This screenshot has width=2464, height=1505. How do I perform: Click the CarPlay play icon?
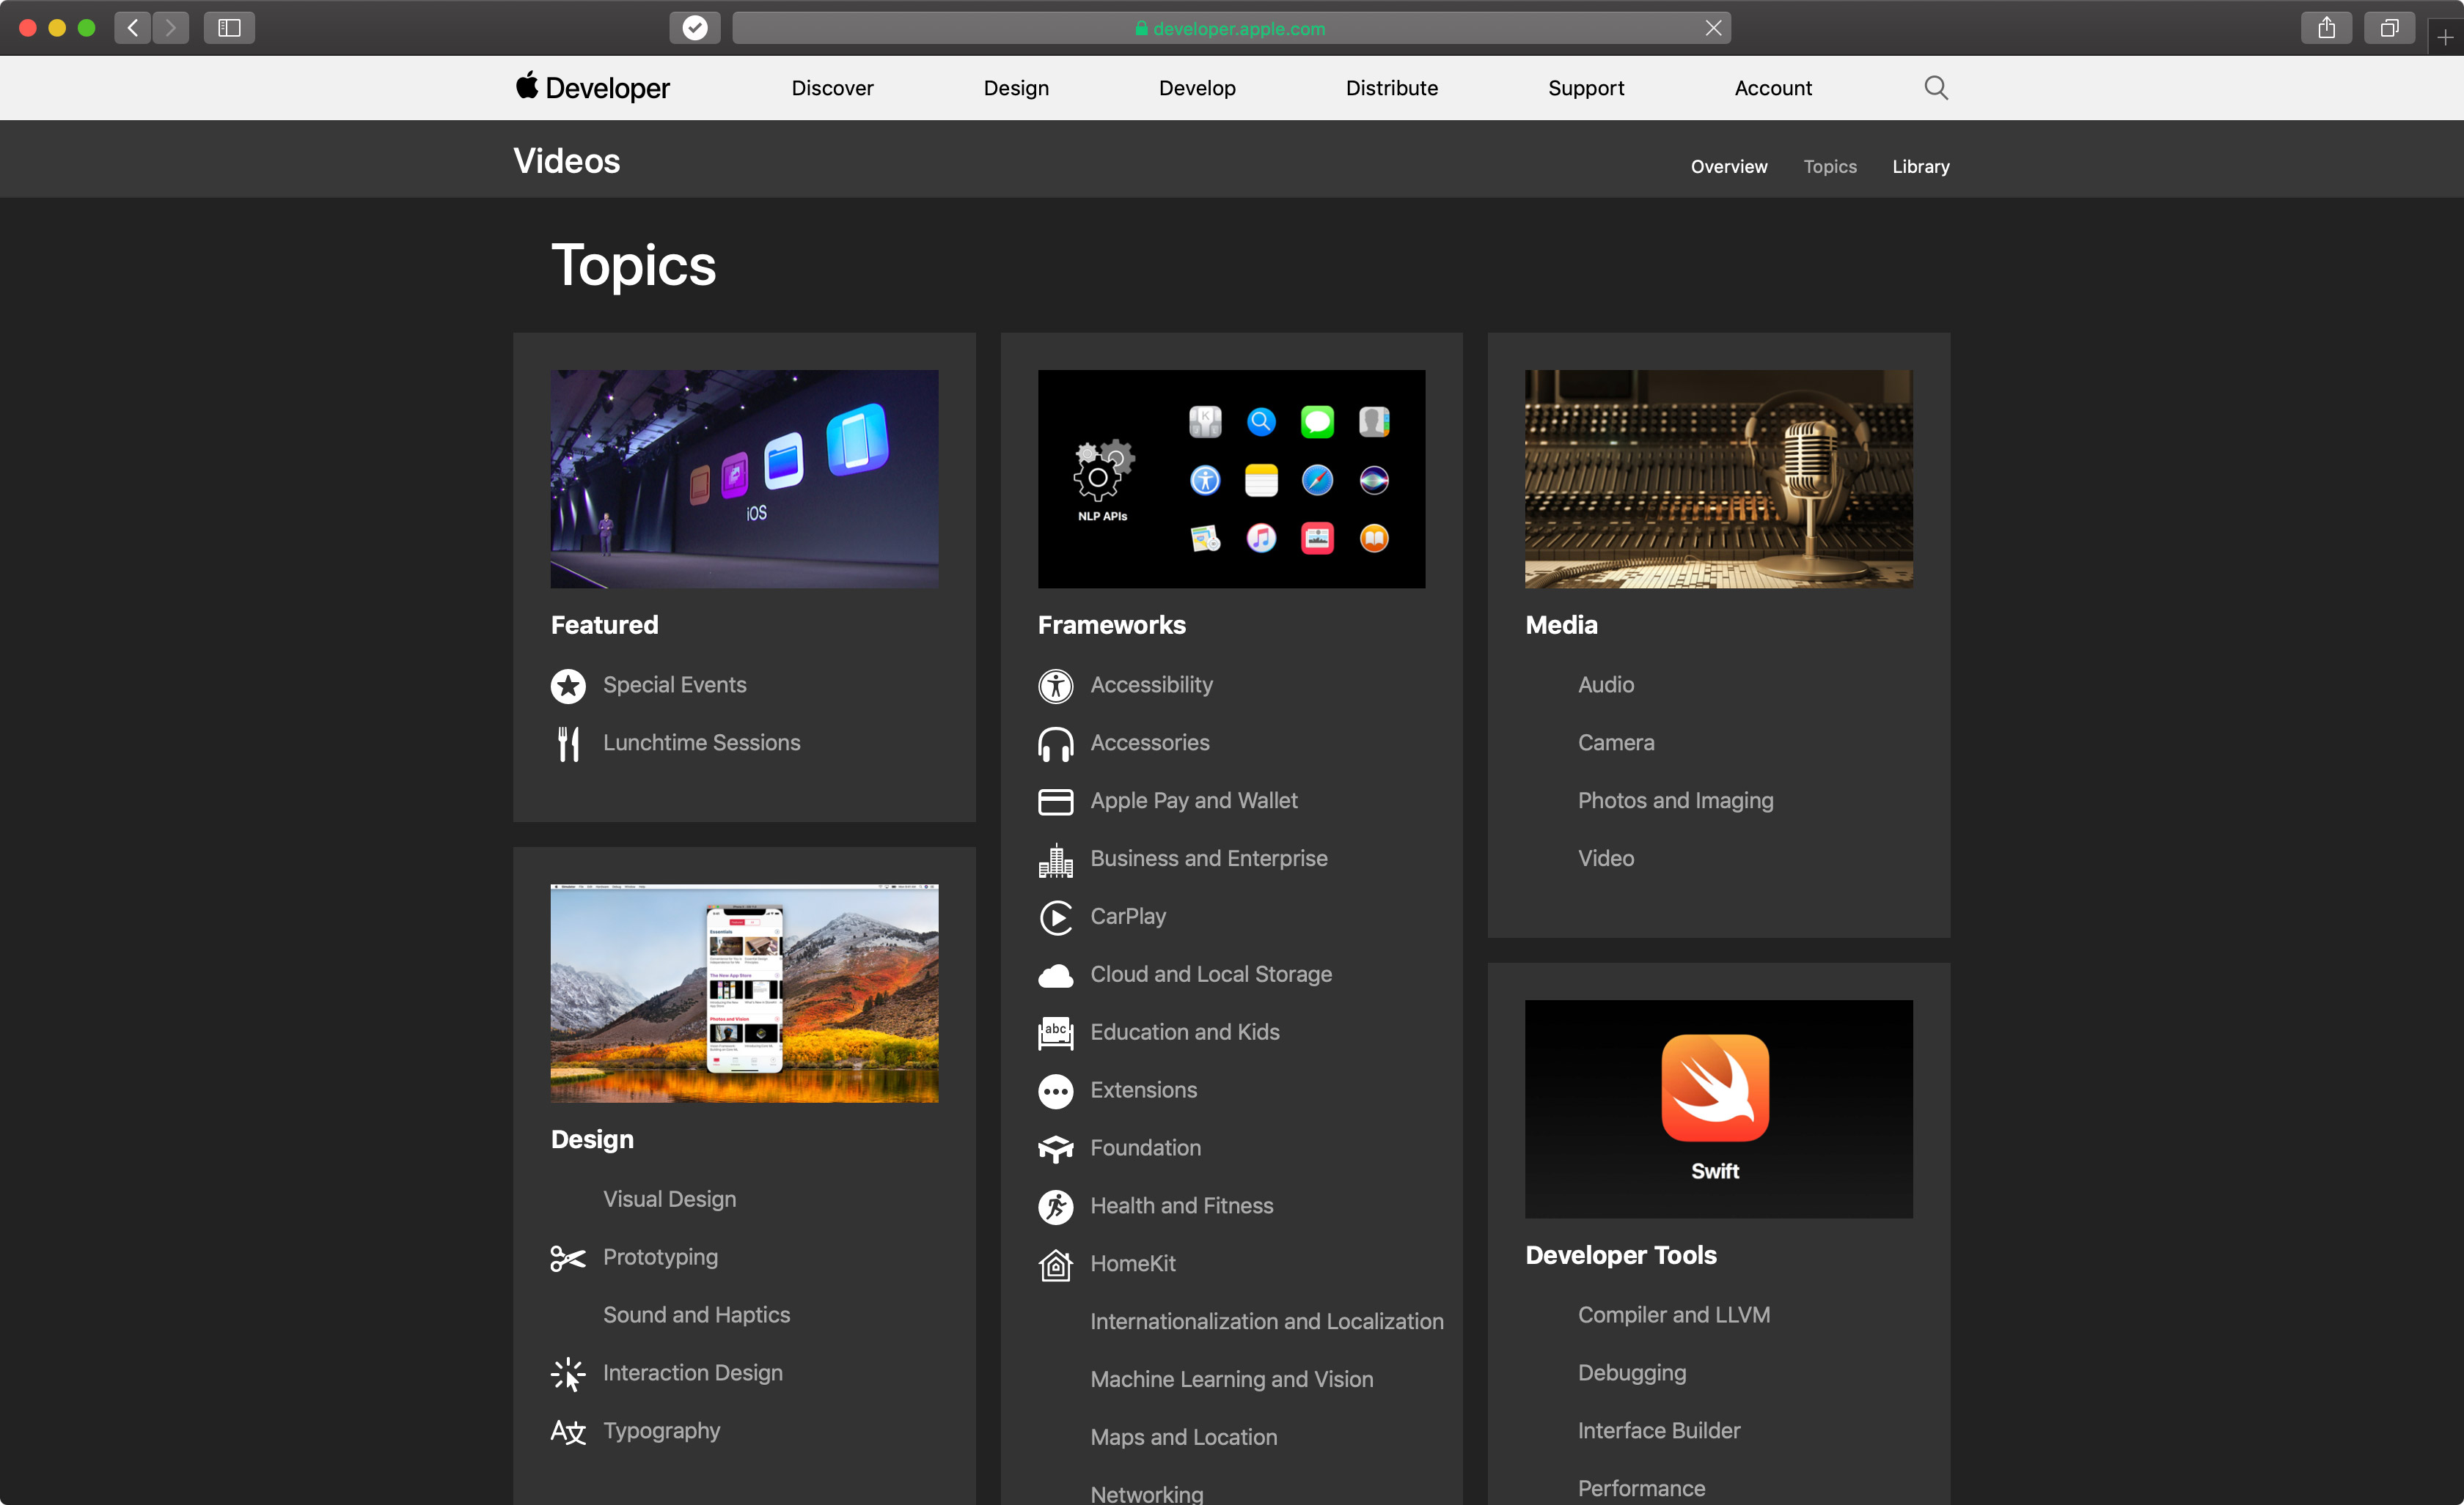1055,917
